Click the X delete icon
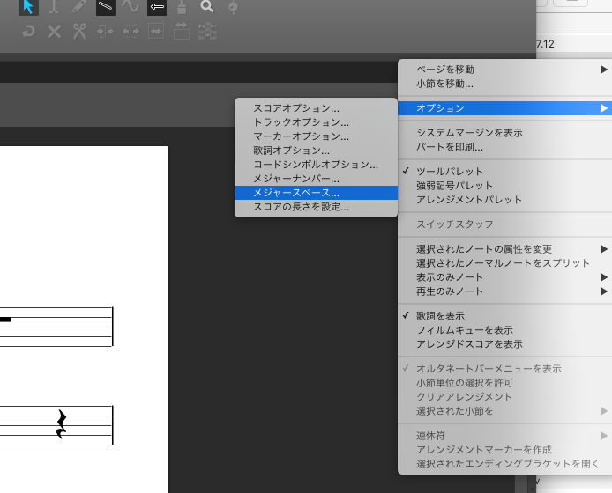Image resolution: width=612 pixels, height=493 pixels. 55,32
